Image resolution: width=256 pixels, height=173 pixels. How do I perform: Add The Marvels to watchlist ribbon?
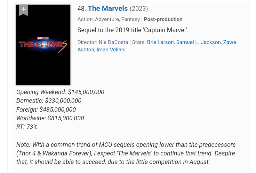click(23, 10)
